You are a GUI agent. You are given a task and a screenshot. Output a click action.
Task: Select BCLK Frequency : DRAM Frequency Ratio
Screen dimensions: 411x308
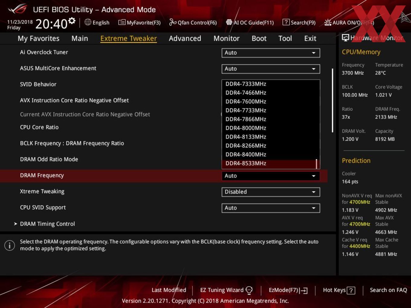[72, 143]
